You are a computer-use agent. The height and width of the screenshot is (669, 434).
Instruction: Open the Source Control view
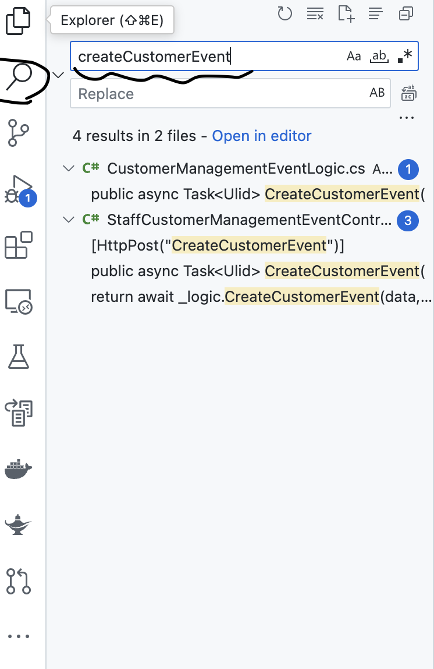pos(19,133)
